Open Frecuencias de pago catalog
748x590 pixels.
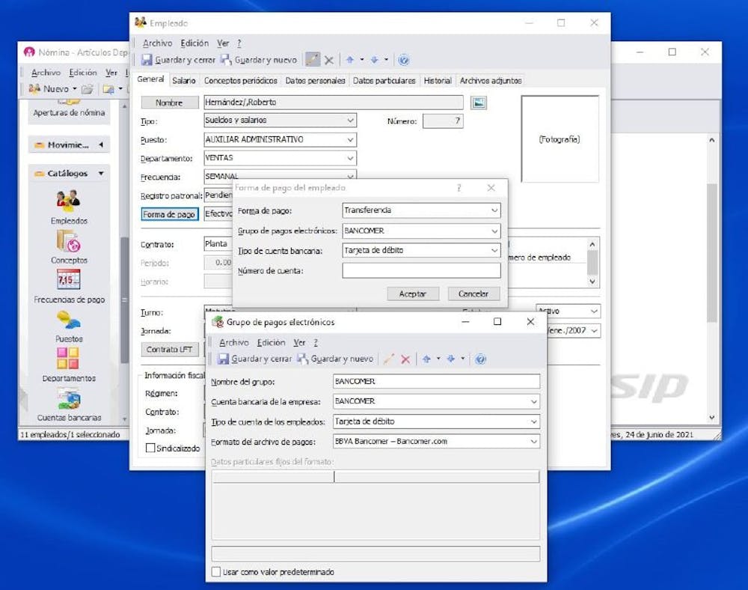pyautogui.click(x=69, y=280)
